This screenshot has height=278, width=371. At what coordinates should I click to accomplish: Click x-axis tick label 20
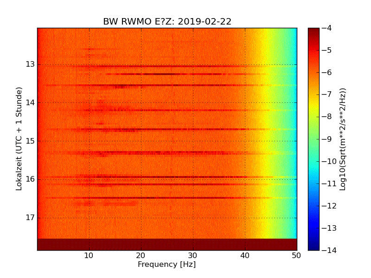pos(141,256)
